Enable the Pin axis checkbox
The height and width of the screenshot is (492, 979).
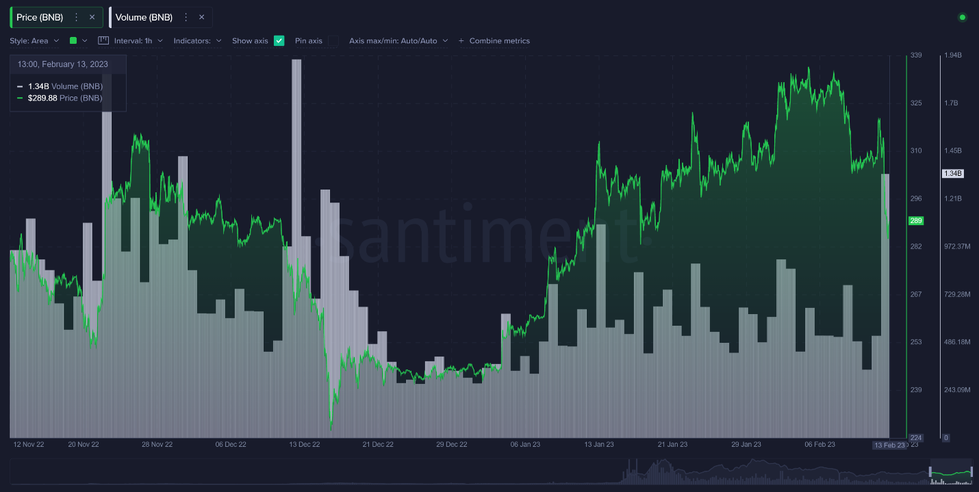(x=333, y=41)
